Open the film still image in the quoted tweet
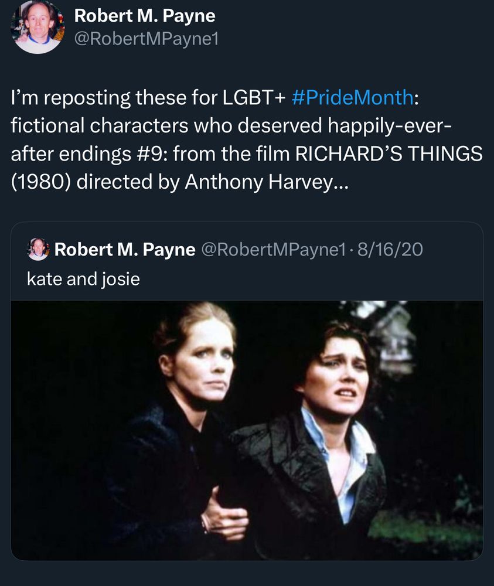 click(x=247, y=430)
